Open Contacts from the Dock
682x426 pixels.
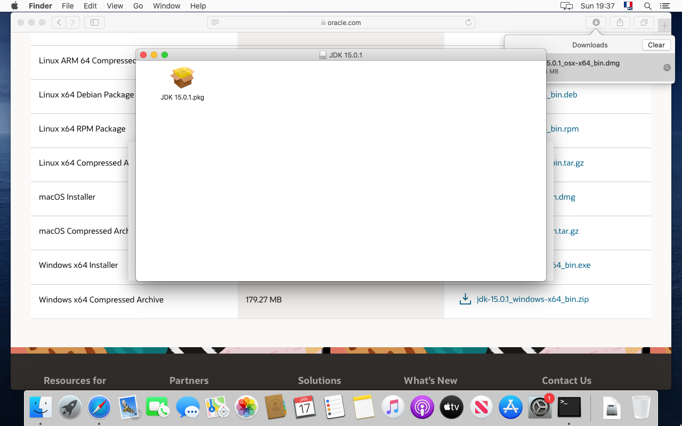[275, 408]
